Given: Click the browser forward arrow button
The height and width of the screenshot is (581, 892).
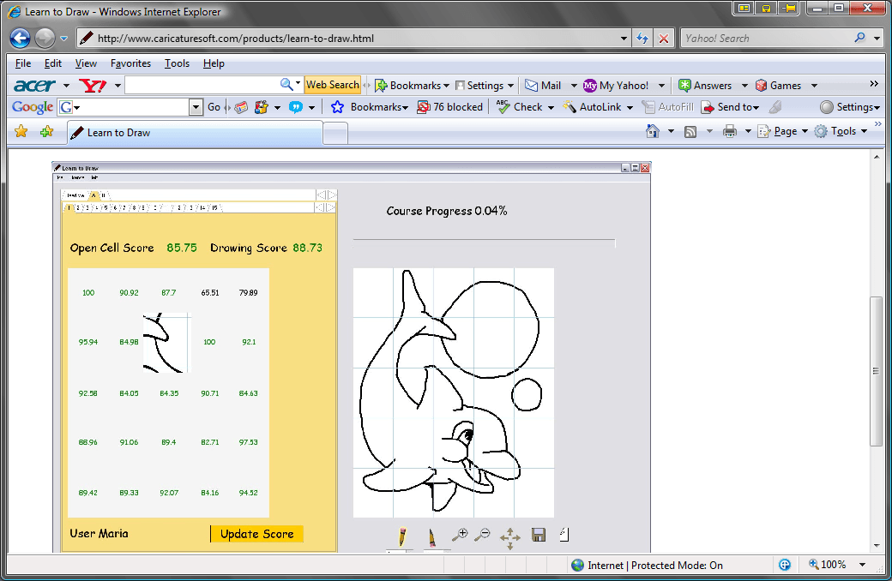Looking at the screenshot, I should (45, 38).
